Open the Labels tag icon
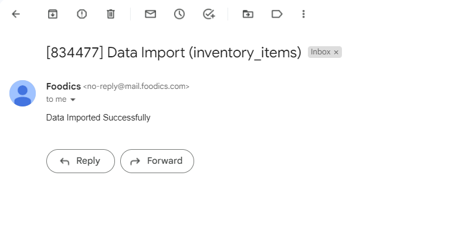 pos(277,14)
